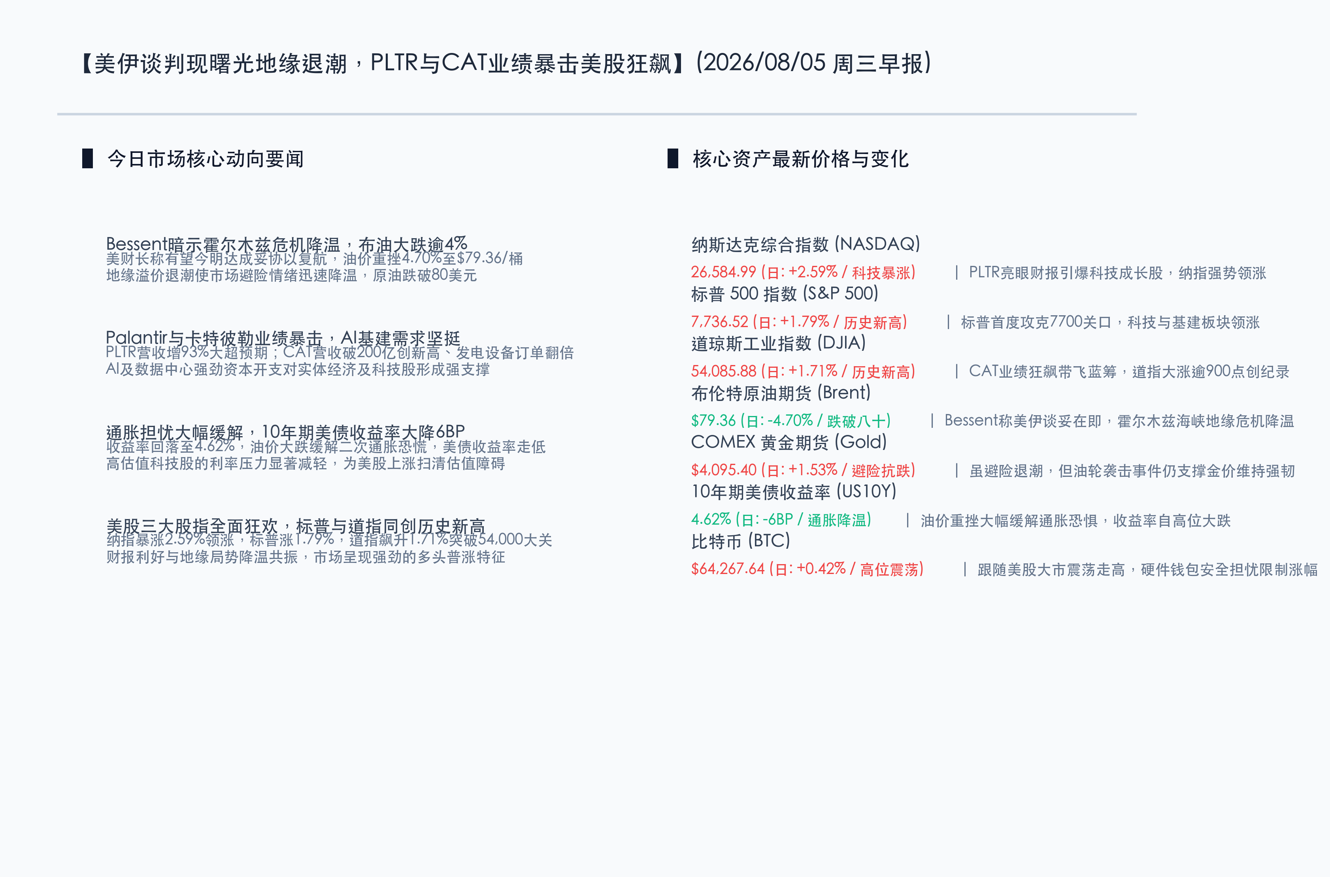Click the line 纳指暴涨2.59%领涨
Image resolution: width=1330 pixels, height=877 pixels.
coord(329,540)
